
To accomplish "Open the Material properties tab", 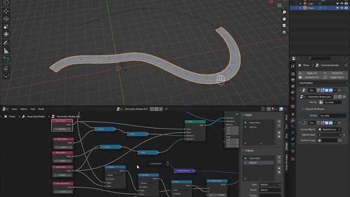I will click(293, 151).
